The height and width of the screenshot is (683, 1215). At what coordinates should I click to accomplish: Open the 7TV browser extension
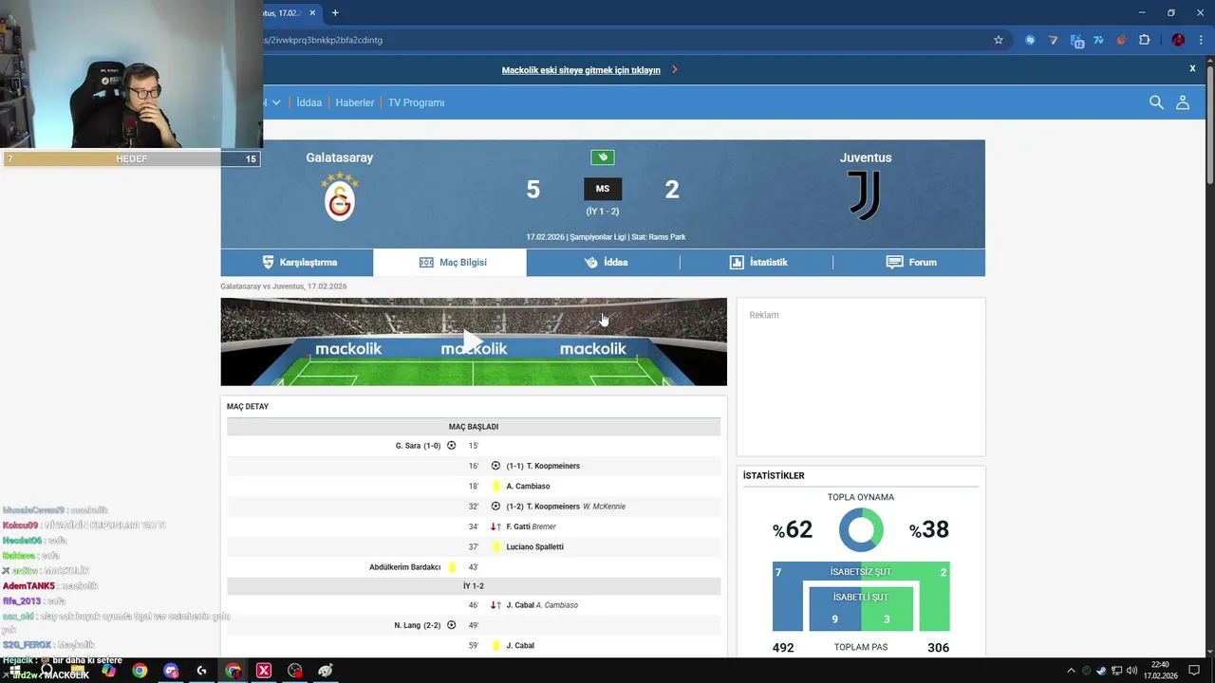[1098, 40]
